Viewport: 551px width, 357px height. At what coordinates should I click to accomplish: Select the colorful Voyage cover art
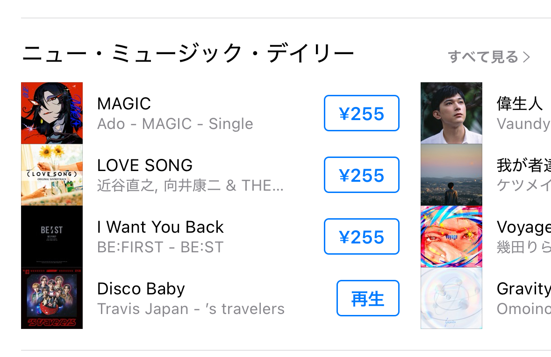[x=451, y=236]
